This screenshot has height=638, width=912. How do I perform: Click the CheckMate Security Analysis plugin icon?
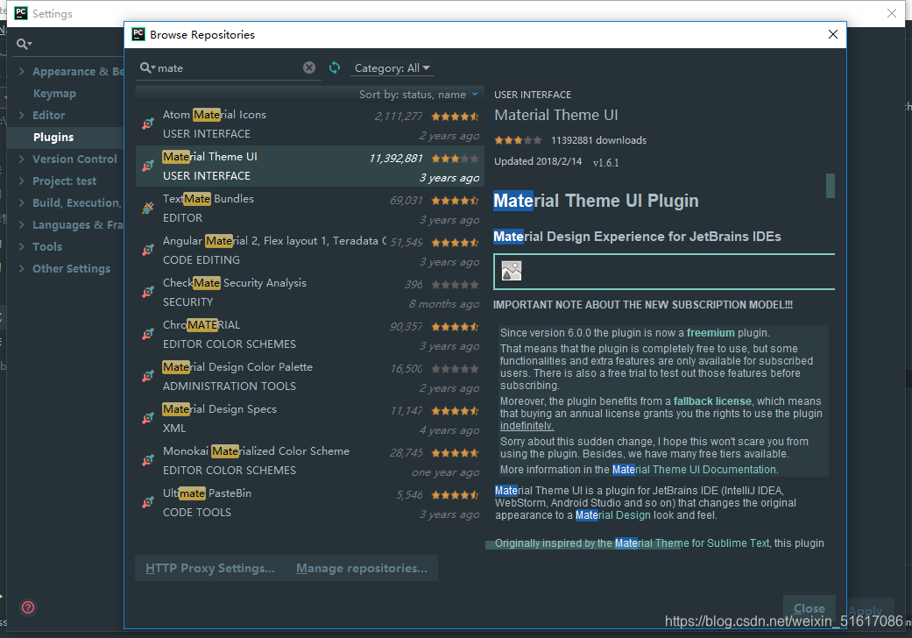148,292
